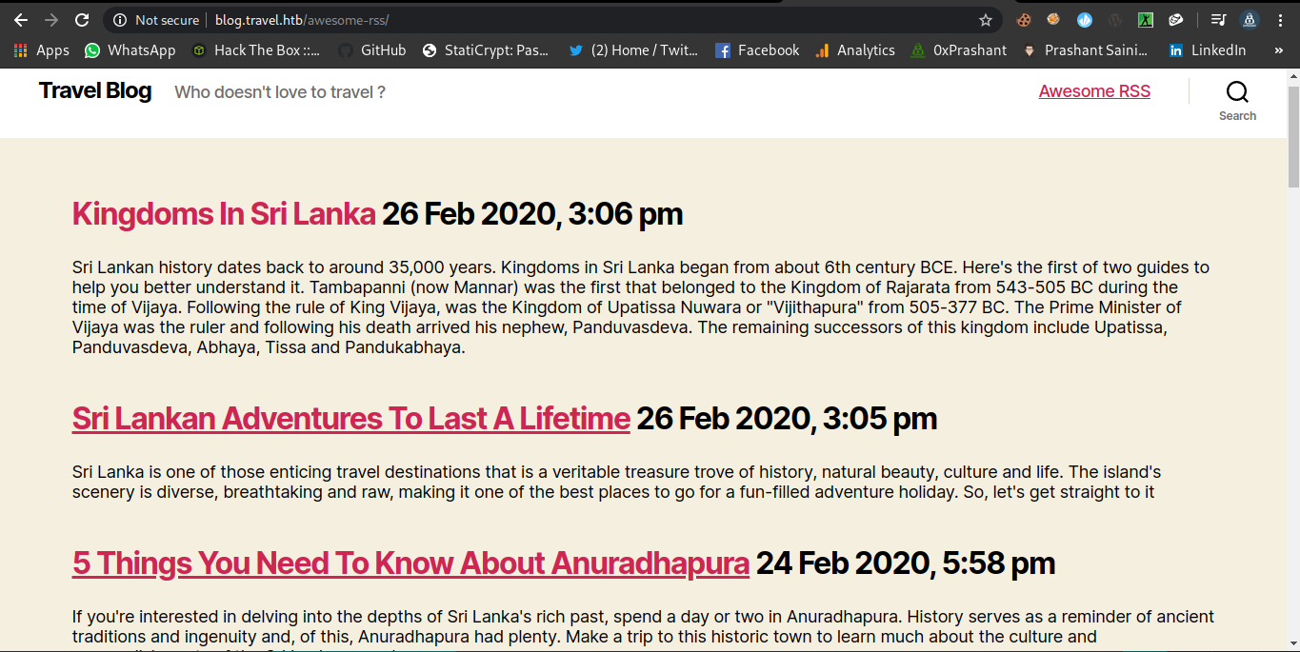Click the WordPress extension icon
The height and width of the screenshot is (652, 1300).
coord(1115,20)
